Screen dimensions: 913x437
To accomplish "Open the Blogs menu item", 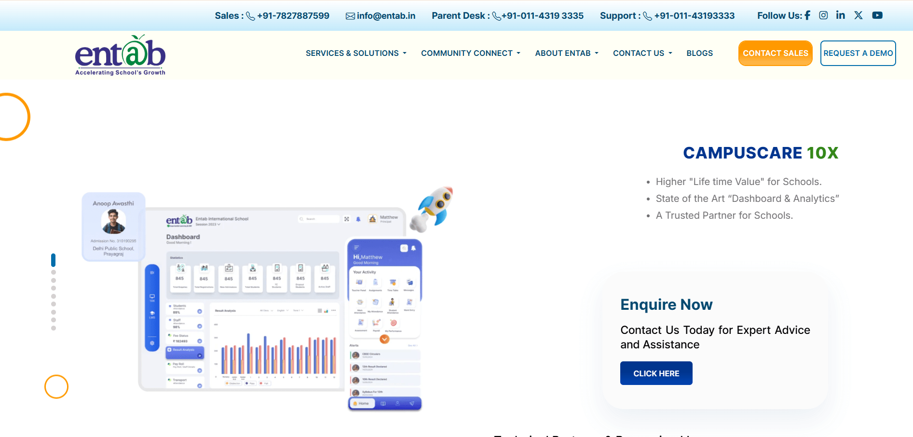I will [x=699, y=53].
